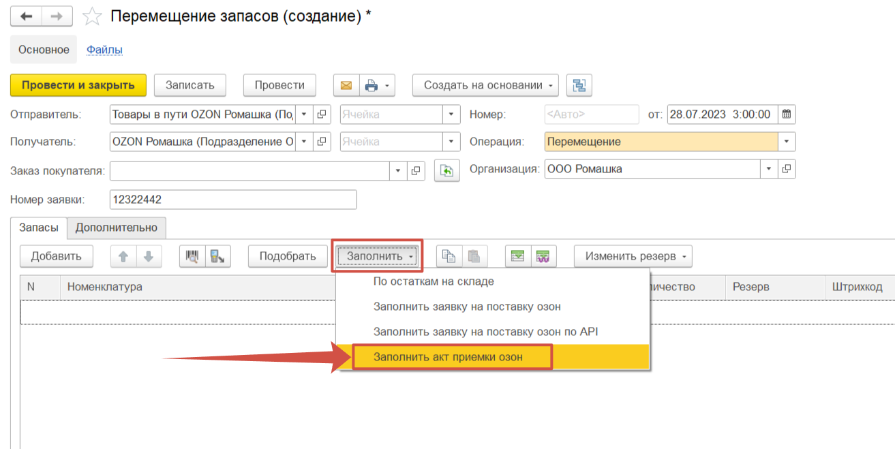Click the copy rows icon
This screenshot has width=895, height=449.
tap(449, 256)
